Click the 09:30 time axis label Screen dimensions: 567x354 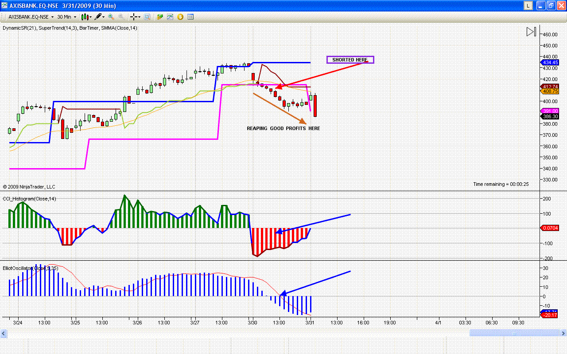[518, 323]
